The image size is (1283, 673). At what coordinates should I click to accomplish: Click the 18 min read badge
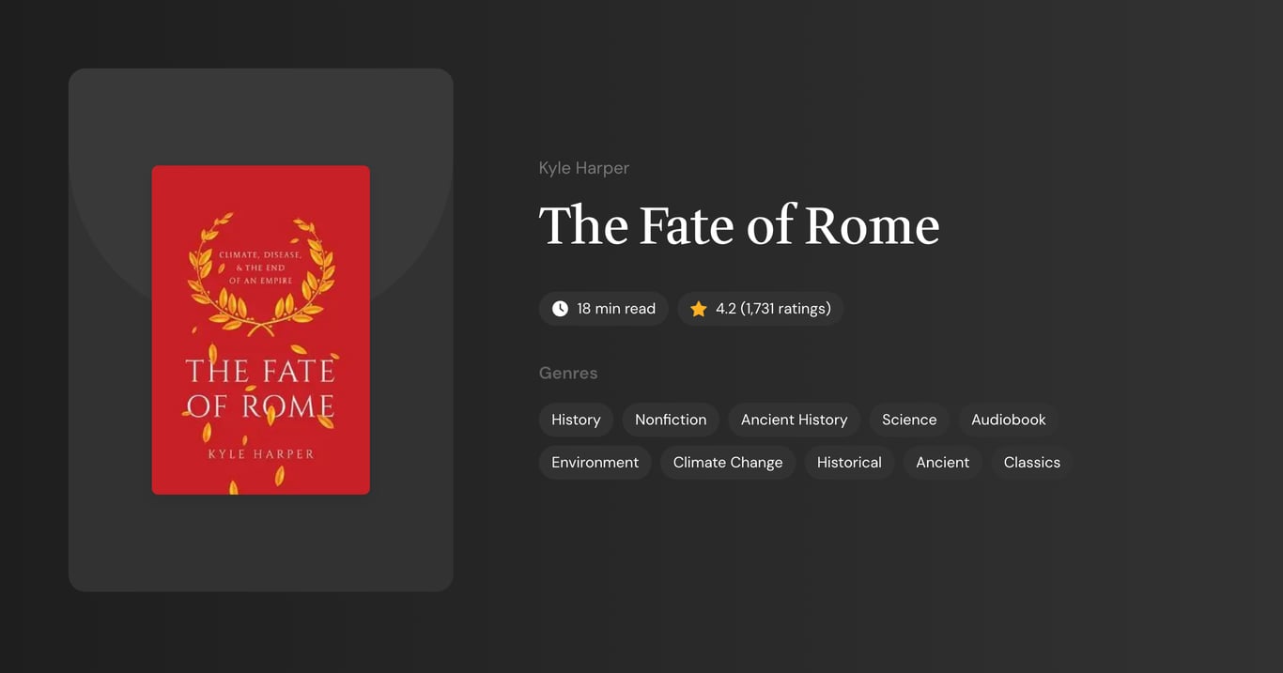point(604,309)
